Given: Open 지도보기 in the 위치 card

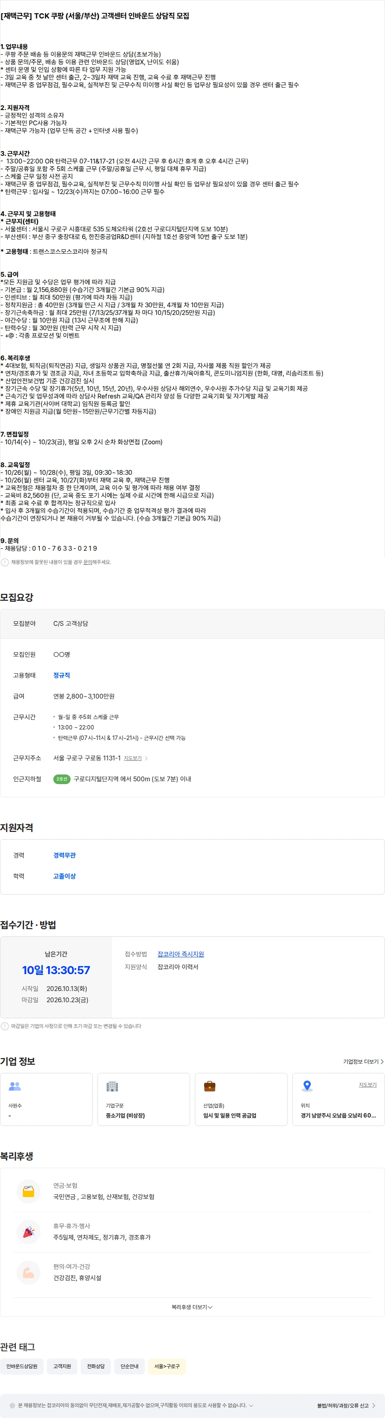Looking at the screenshot, I should 367,1085.
